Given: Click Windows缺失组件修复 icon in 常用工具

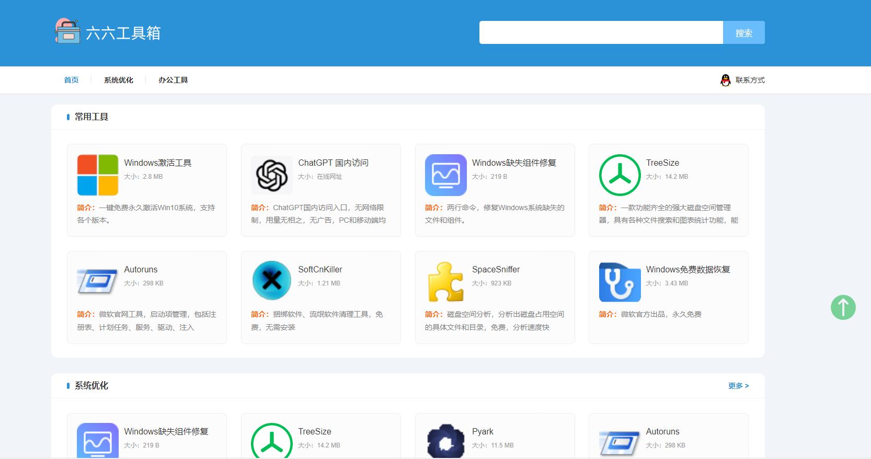Looking at the screenshot, I should (x=446, y=175).
